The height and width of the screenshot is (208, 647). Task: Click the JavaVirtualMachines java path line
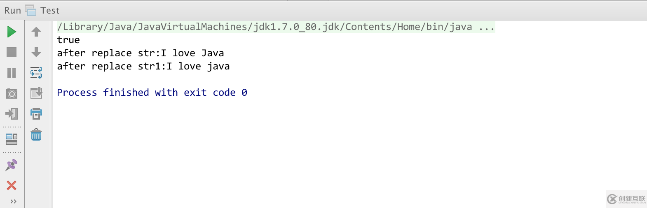(264, 27)
